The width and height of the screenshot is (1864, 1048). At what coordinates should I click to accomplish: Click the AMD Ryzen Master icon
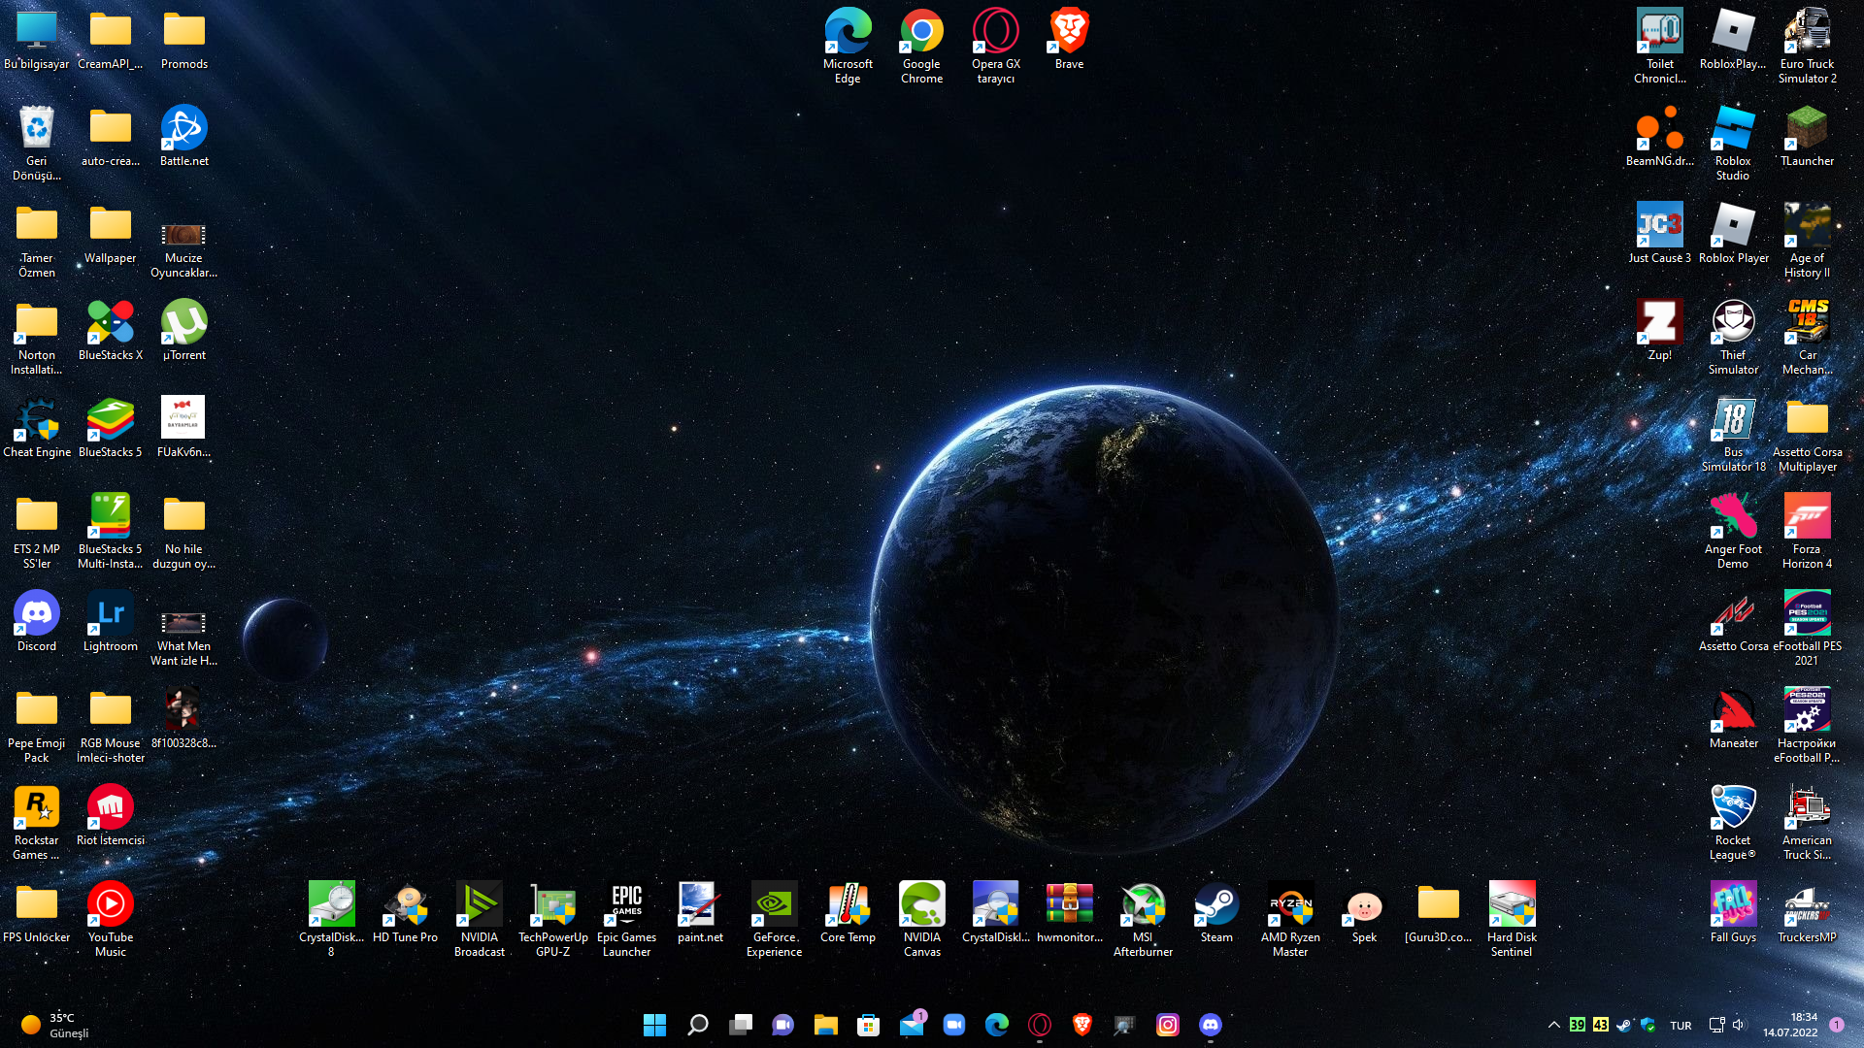click(x=1290, y=919)
